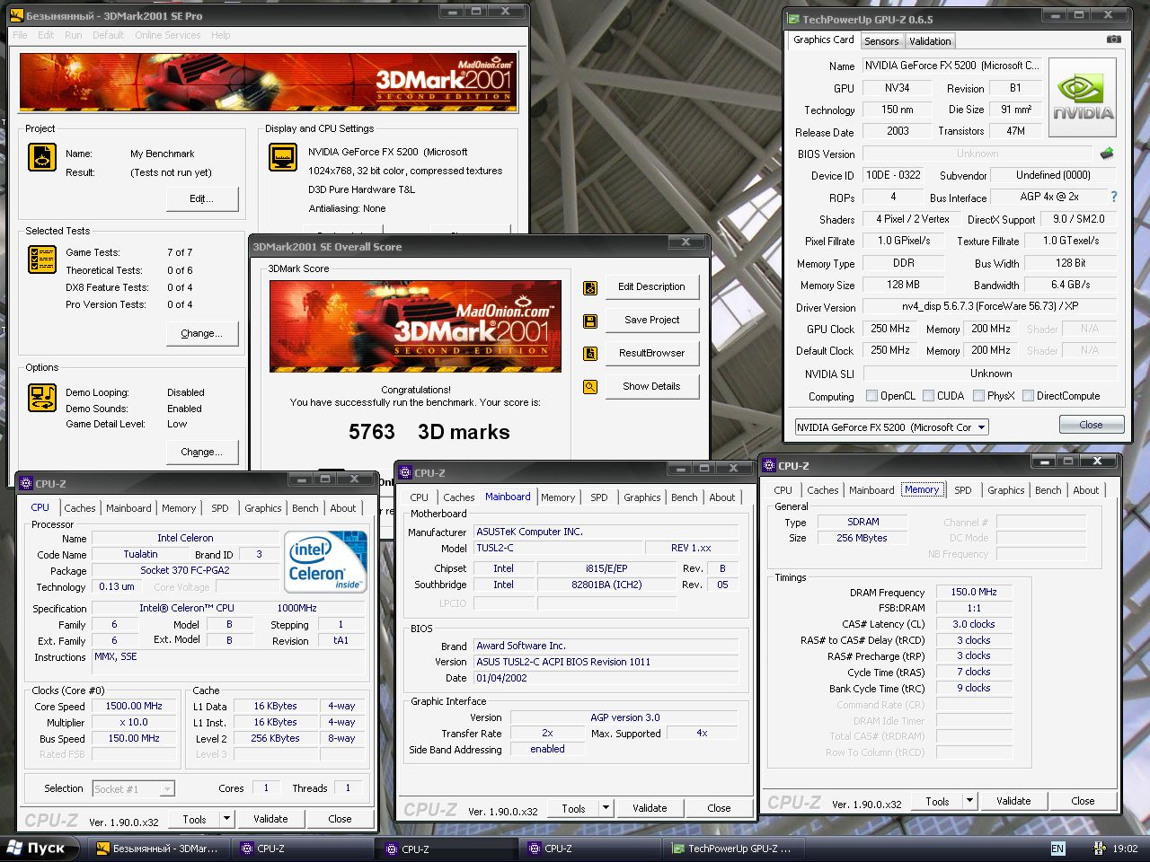This screenshot has height=862, width=1150.
Task: Click the Show Details button
Action: pos(651,386)
